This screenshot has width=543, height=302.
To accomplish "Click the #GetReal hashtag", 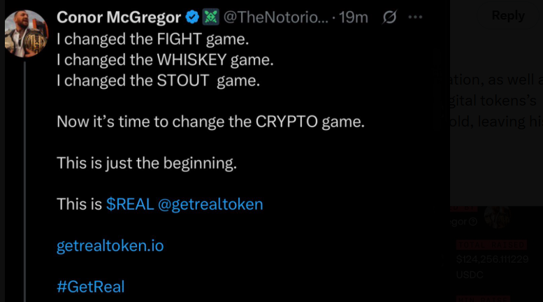I will [x=91, y=286].
